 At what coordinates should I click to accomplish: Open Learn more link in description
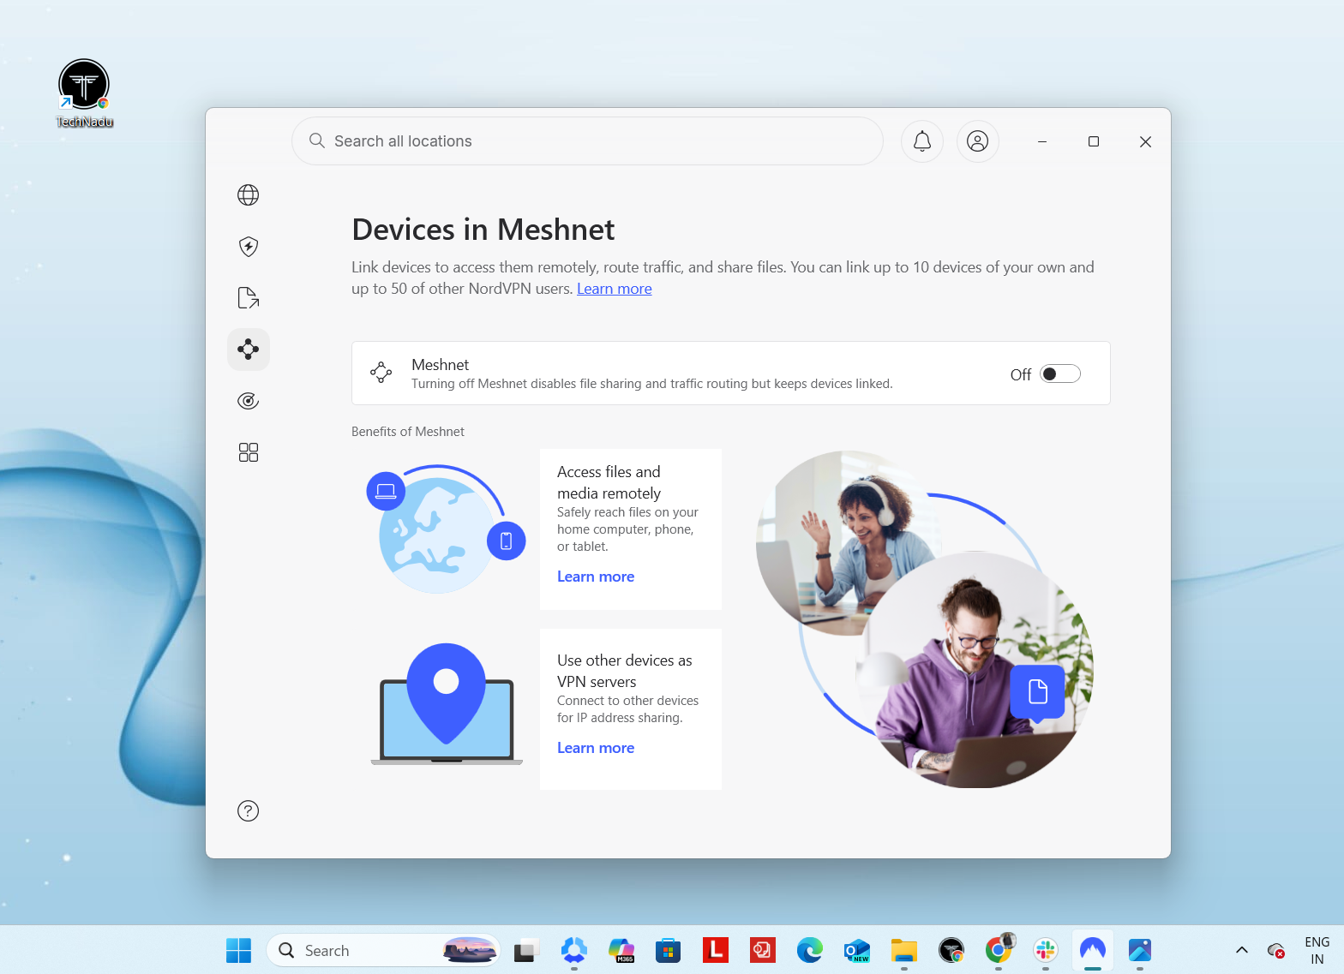pyautogui.click(x=615, y=289)
